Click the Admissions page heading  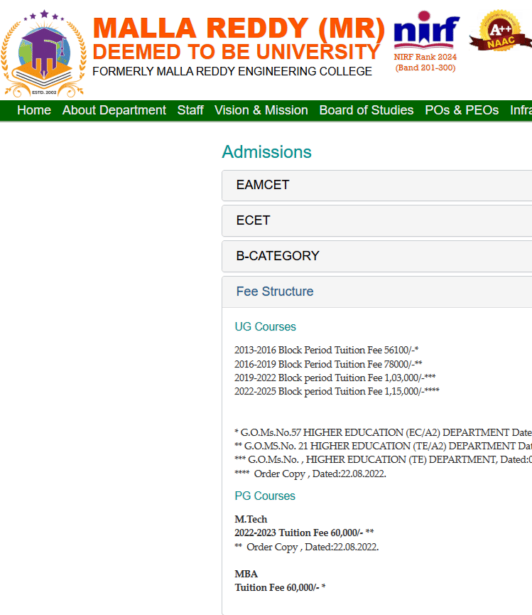(266, 152)
